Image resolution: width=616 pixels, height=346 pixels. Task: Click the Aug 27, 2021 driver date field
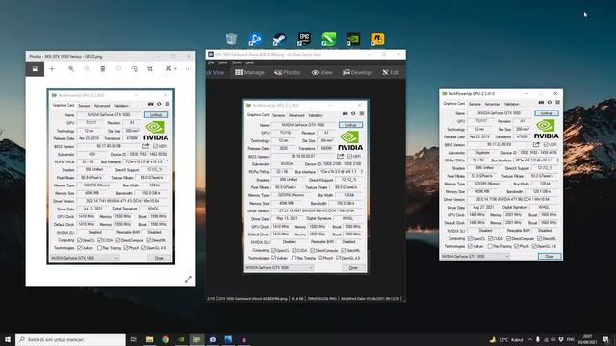tap(483, 207)
